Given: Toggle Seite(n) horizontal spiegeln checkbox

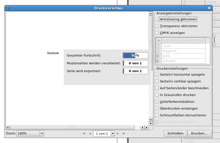Looking at the screenshot, I should pyautogui.click(x=157, y=75).
